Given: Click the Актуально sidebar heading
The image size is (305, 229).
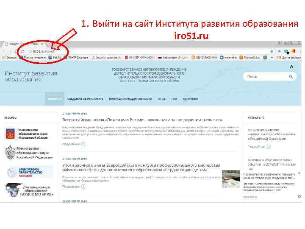Looking at the screenshot, I should coord(256,117).
